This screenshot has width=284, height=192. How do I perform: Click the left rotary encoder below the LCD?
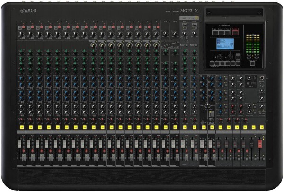tap(220, 56)
